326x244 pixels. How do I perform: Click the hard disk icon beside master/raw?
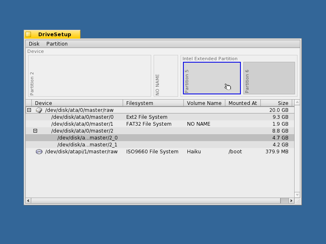tap(38, 110)
